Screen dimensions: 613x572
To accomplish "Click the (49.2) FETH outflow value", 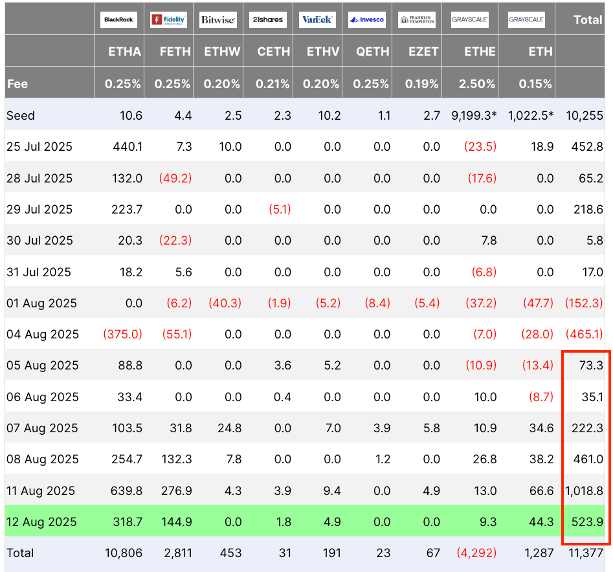I will point(175,178).
